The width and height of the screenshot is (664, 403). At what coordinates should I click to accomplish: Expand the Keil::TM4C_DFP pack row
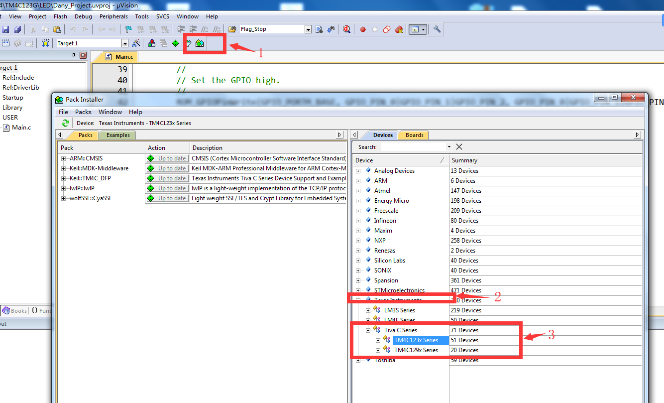[64, 178]
